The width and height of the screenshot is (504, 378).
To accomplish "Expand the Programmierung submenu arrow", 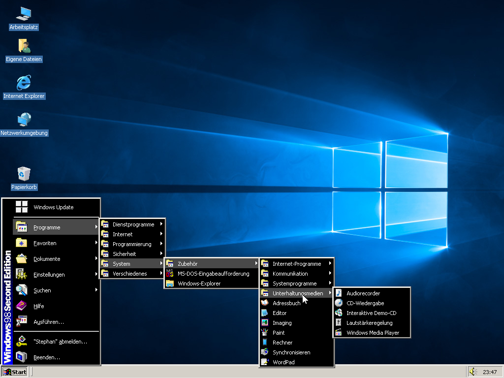I will (161, 244).
